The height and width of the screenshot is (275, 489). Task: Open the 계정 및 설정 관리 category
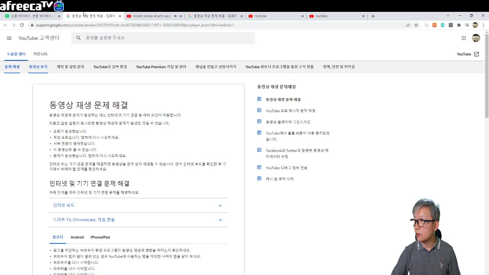[70, 66]
